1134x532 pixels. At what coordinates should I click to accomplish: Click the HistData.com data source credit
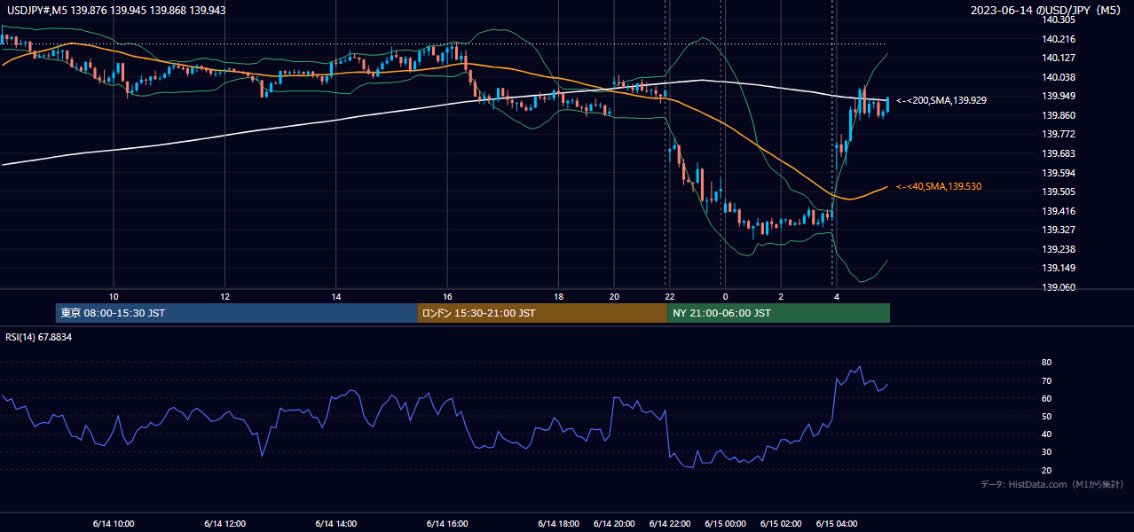point(1052,484)
